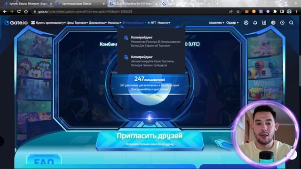
Task: Expand the Финансы menu
Action: pyautogui.click(x=114, y=23)
